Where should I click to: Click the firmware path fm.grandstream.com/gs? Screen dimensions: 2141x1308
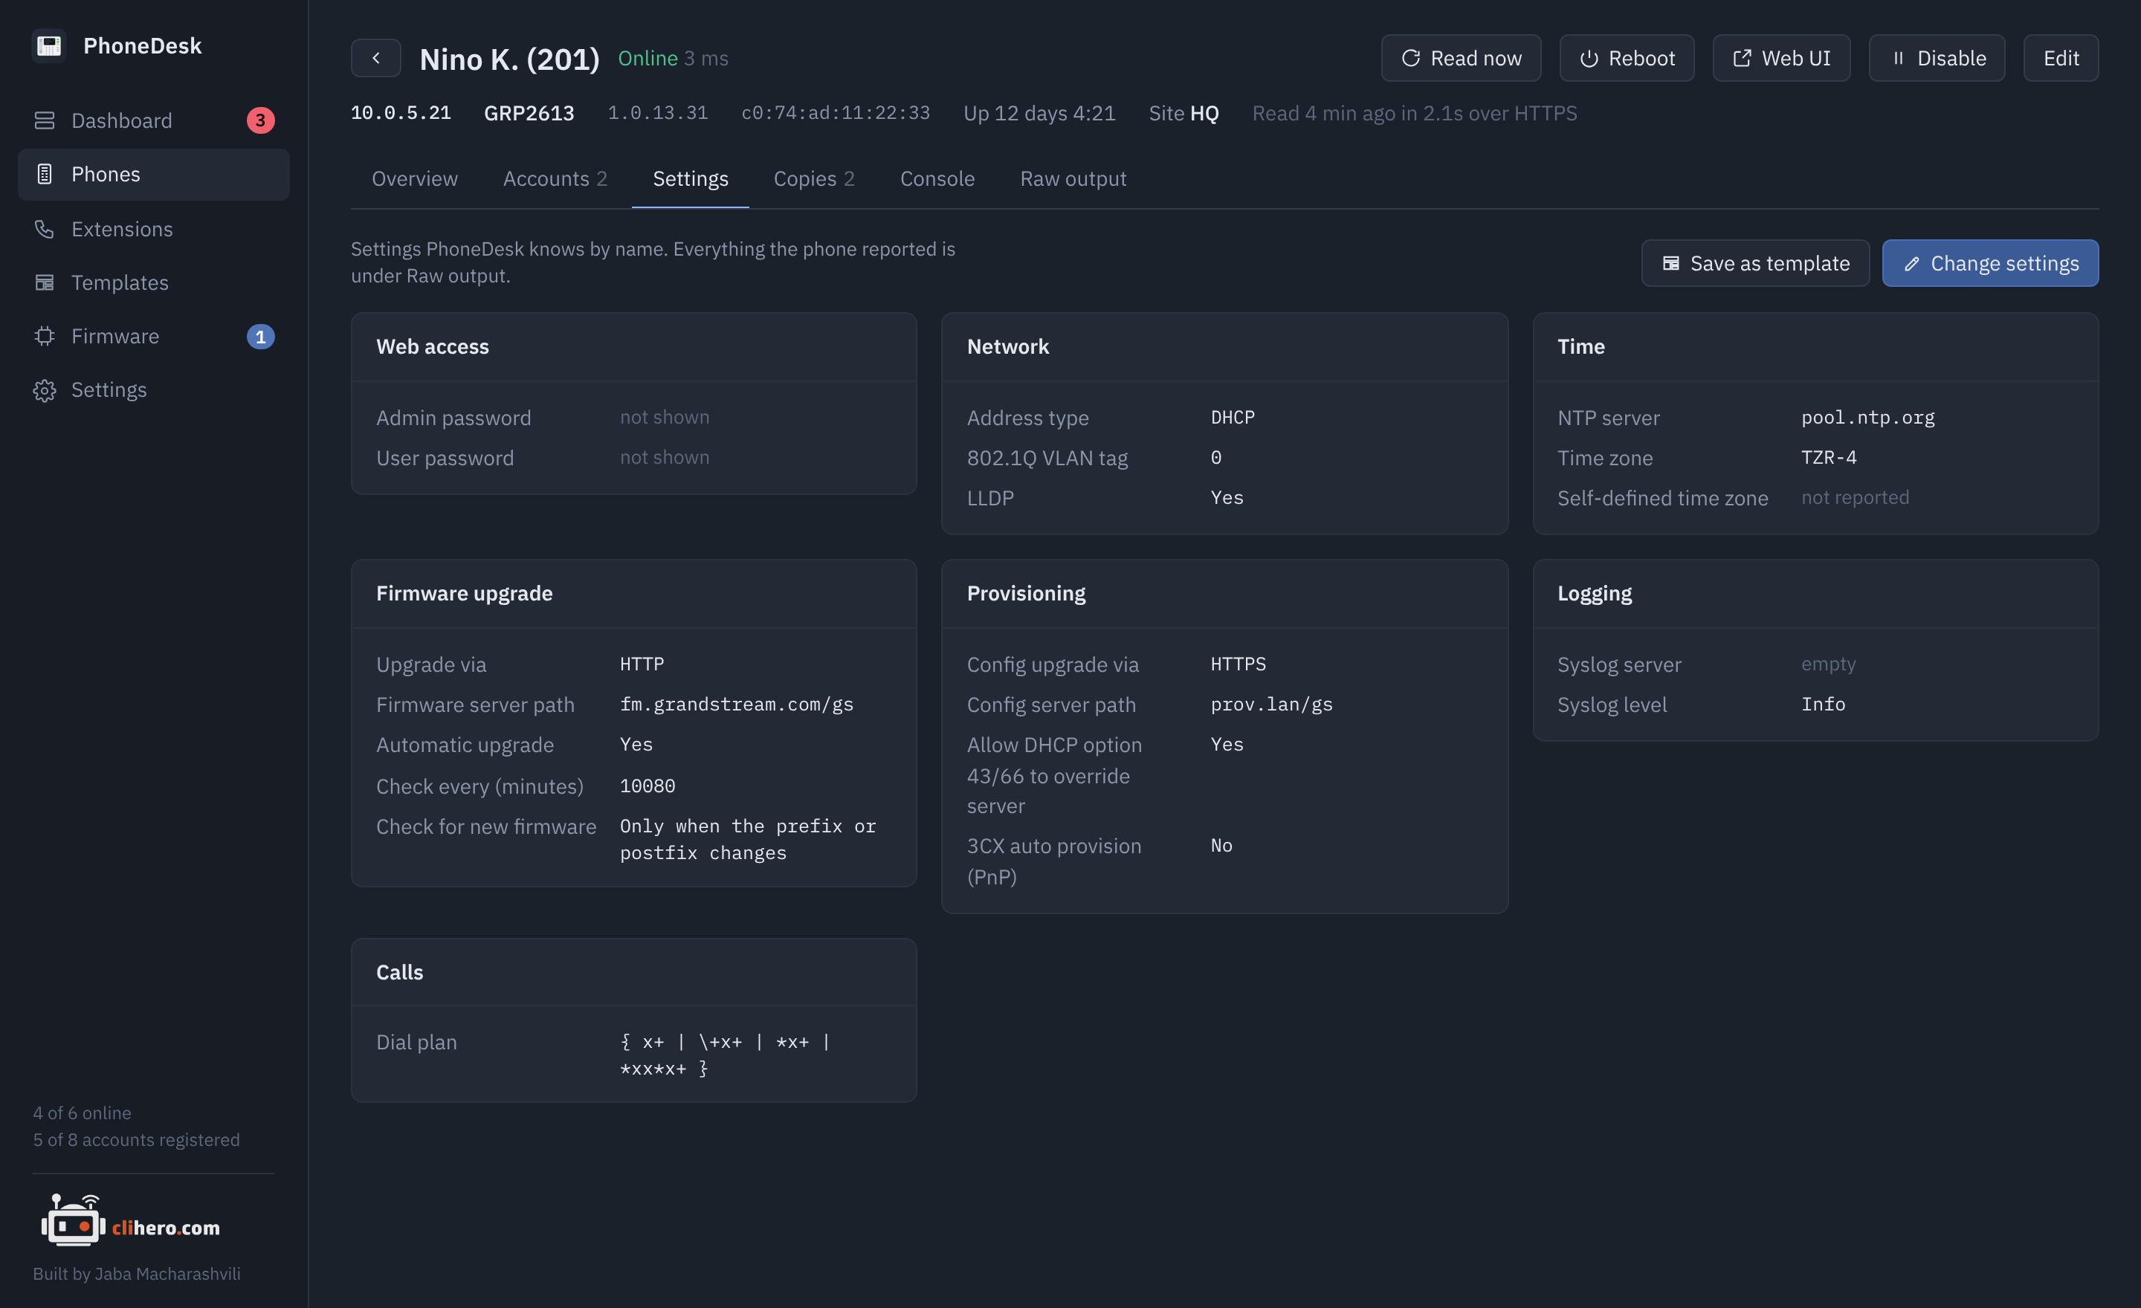pyautogui.click(x=736, y=704)
